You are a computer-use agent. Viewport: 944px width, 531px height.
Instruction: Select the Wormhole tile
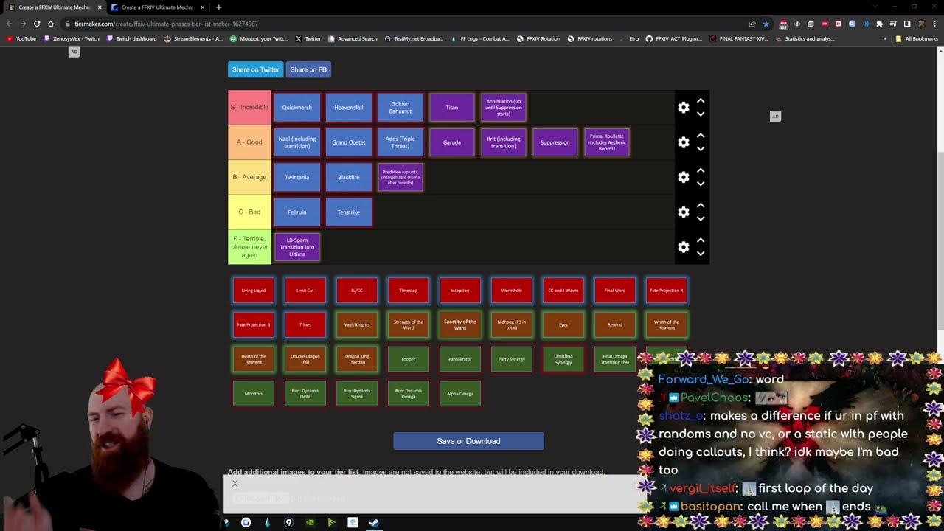point(512,291)
